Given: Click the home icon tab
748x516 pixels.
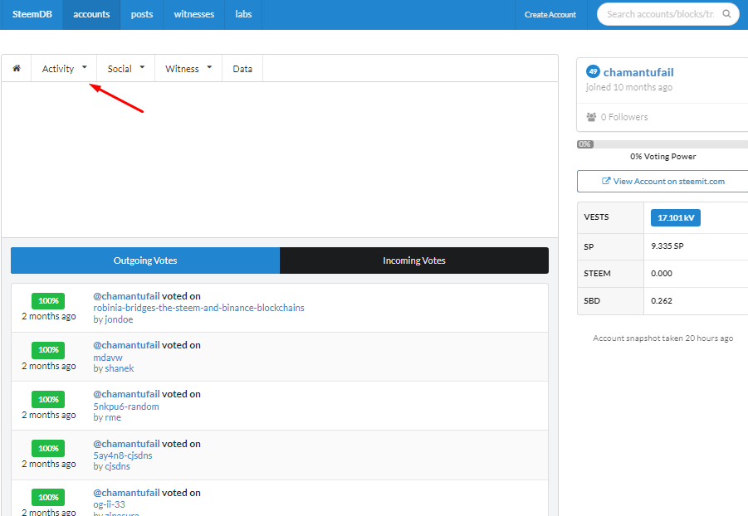Looking at the screenshot, I should point(17,68).
